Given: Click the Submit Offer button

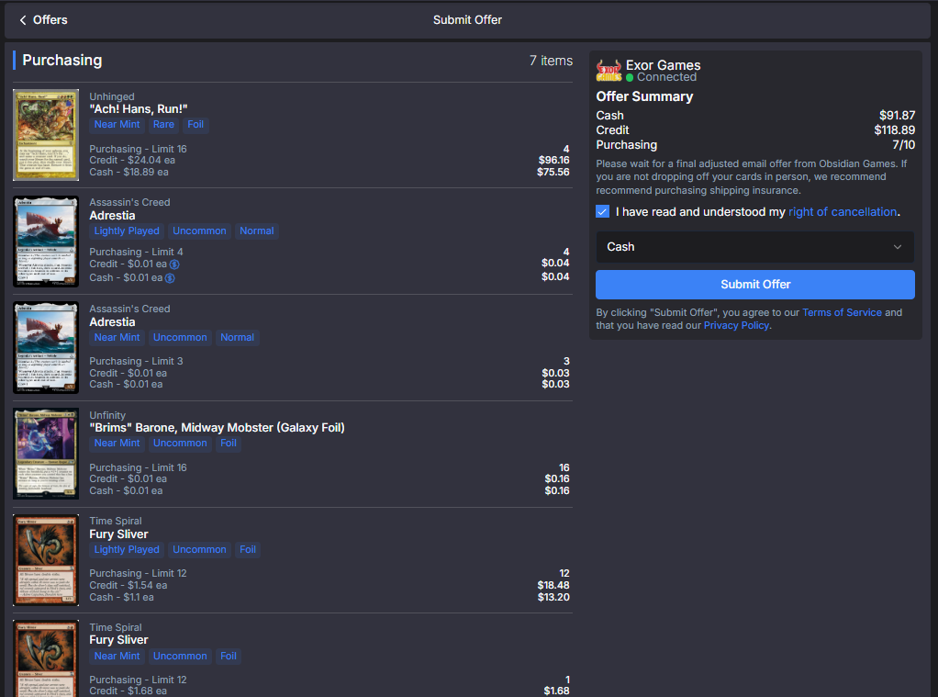Looking at the screenshot, I should [755, 285].
